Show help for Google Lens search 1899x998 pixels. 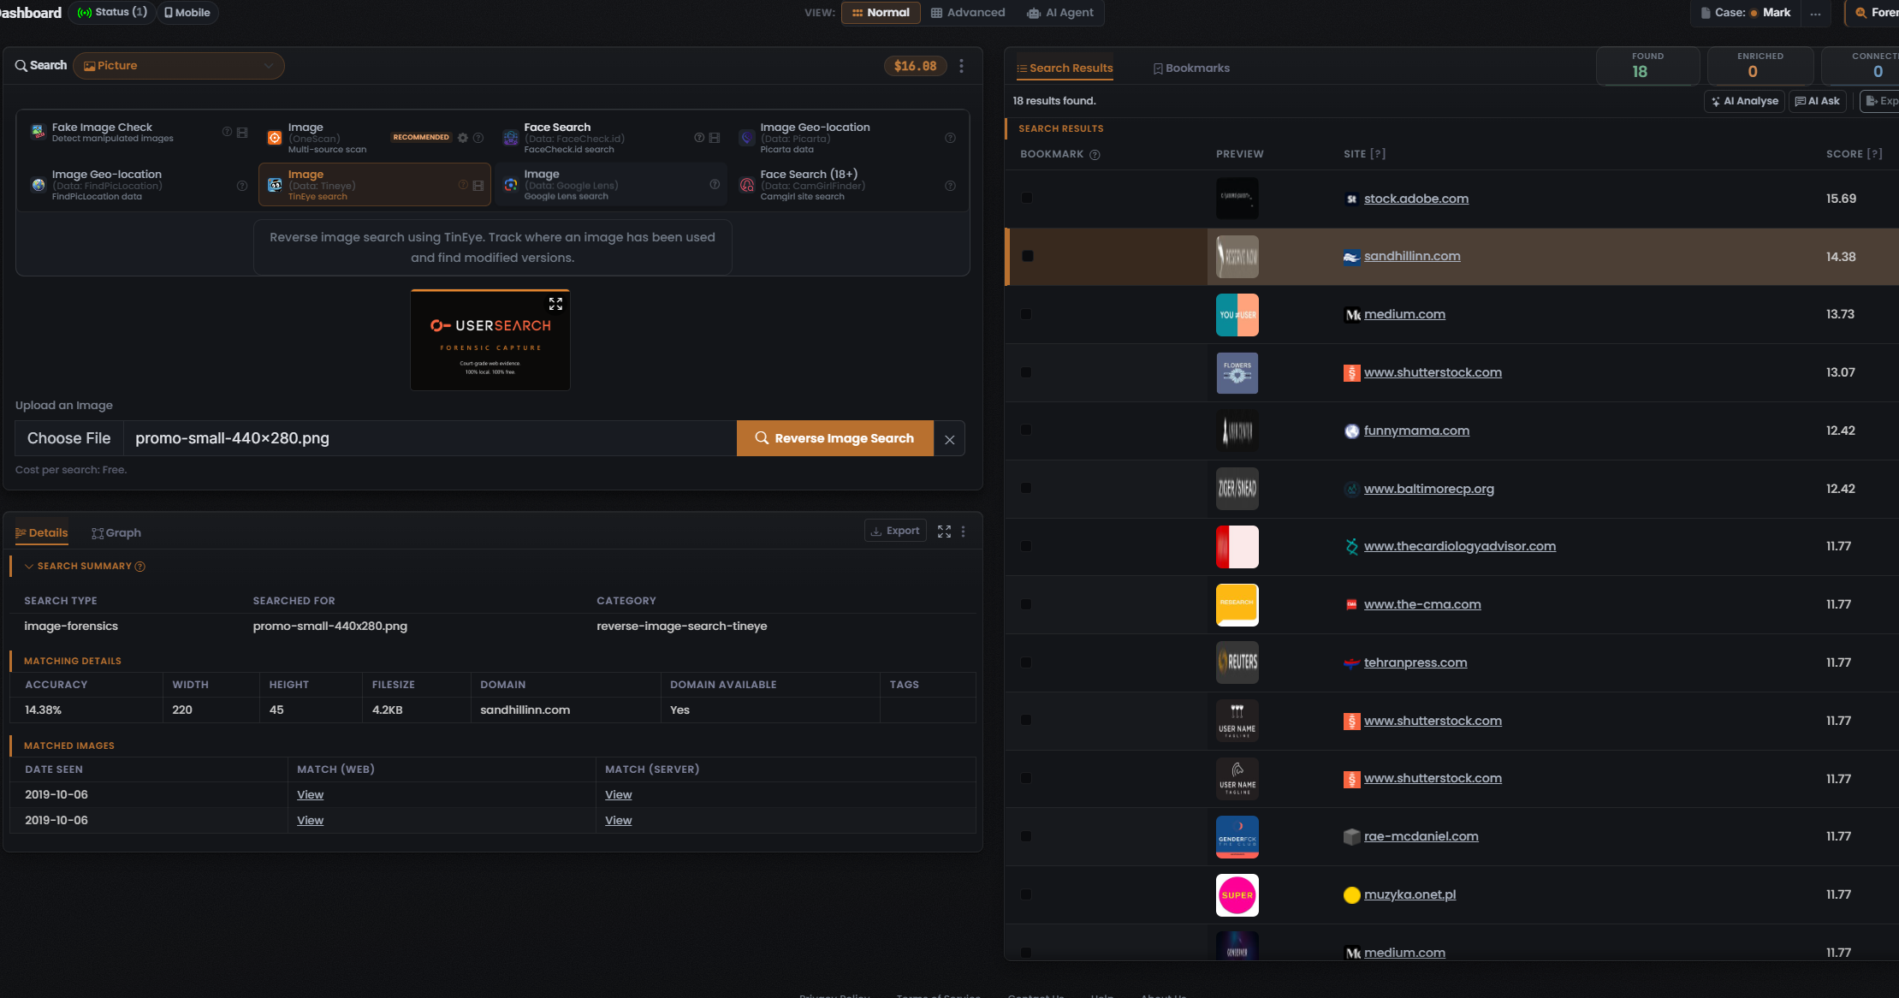[715, 185]
